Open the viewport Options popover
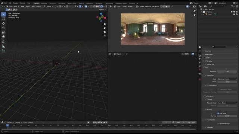The width and height of the screenshot is (239, 134). (x=102, y=10)
